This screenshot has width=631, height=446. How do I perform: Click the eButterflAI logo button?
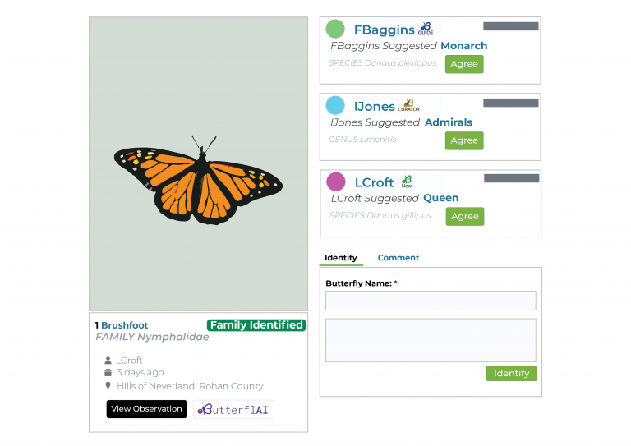233,409
